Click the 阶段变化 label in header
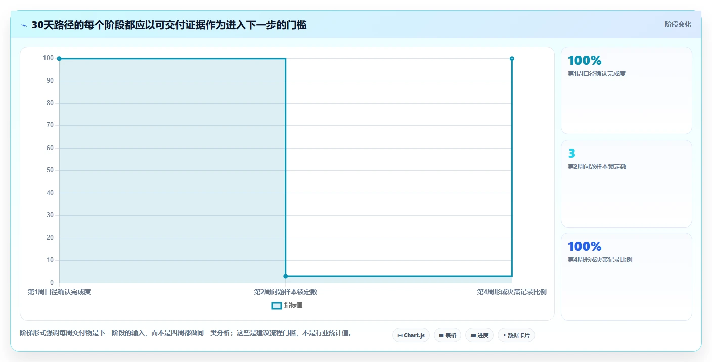 (x=678, y=25)
